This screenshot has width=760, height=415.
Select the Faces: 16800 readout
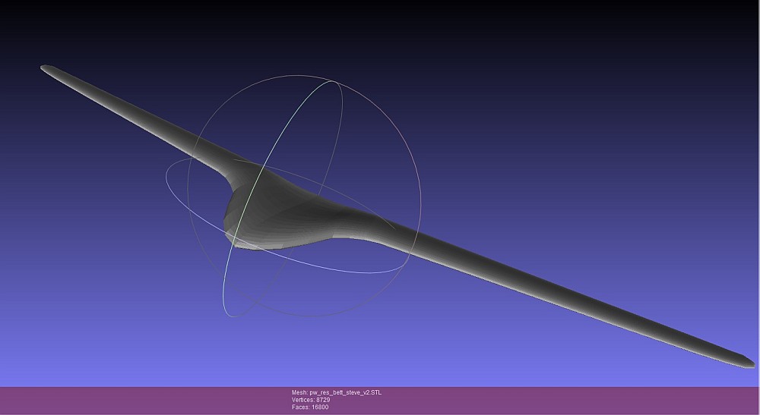(x=310, y=407)
